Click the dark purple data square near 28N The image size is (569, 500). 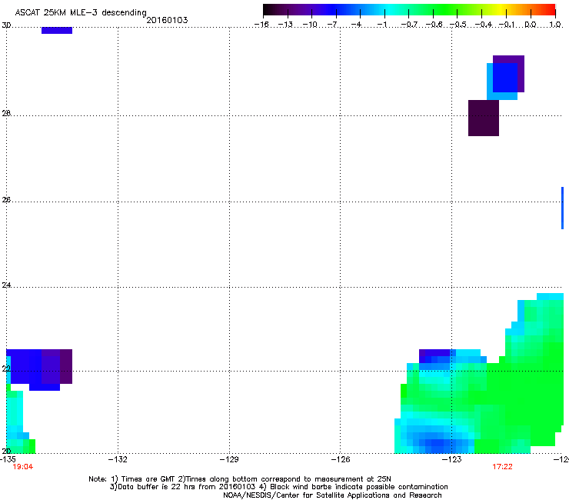tap(484, 118)
